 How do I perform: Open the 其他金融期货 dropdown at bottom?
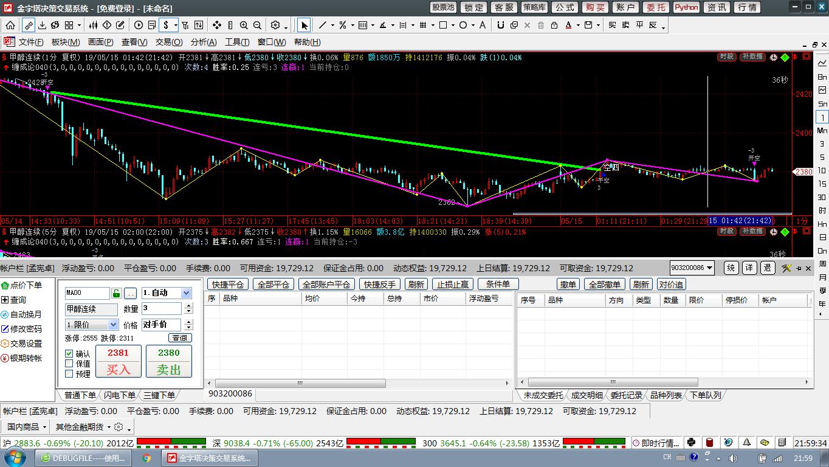(83, 427)
